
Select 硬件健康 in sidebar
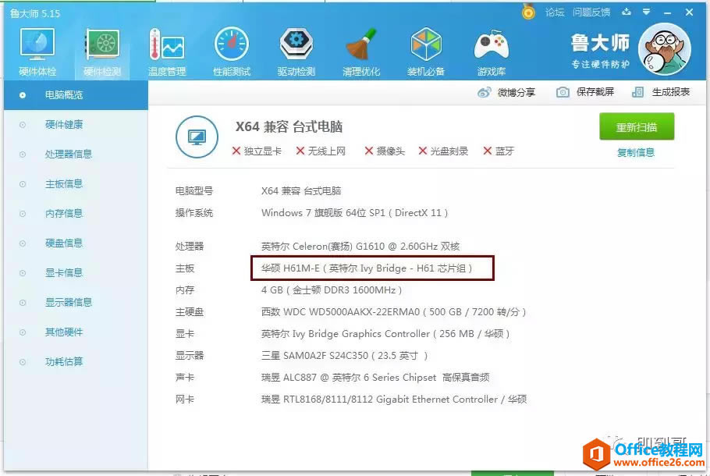(76, 125)
